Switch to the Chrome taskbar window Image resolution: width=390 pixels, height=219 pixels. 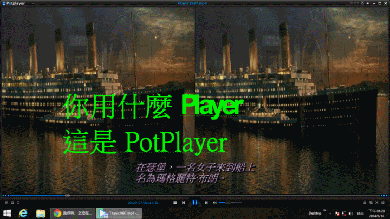[73, 213]
